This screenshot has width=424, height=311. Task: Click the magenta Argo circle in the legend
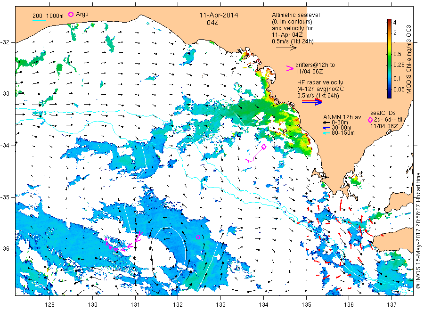click(71, 14)
